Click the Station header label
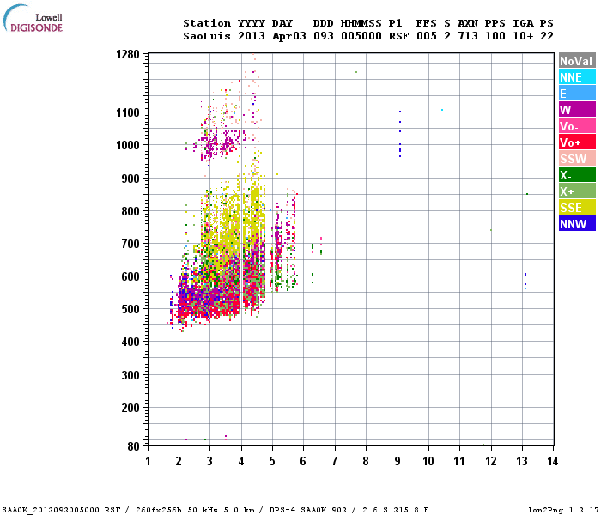601x515 pixels. 207,23
